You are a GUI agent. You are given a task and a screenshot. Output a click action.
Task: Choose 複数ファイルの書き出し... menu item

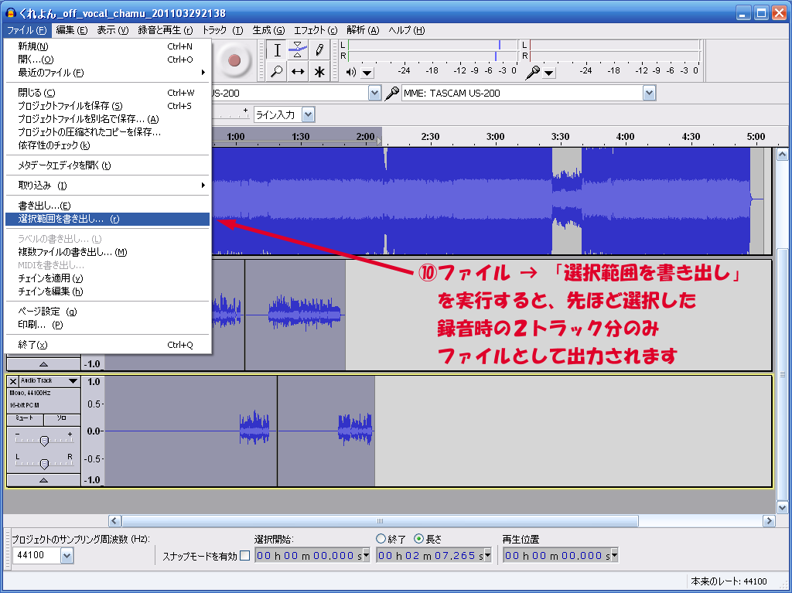tap(107, 252)
